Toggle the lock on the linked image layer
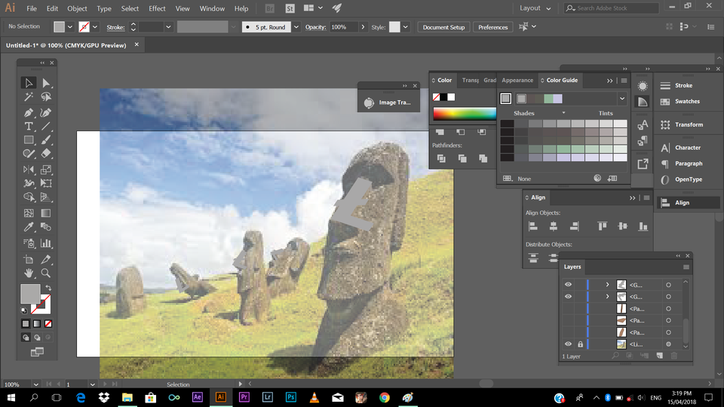Viewport: 724px width, 407px height. pyautogui.click(x=580, y=344)
